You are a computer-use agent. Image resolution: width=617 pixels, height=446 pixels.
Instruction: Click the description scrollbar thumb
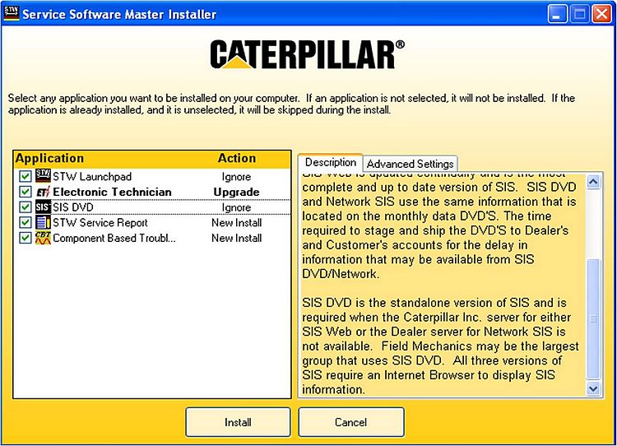click(593, 318)
